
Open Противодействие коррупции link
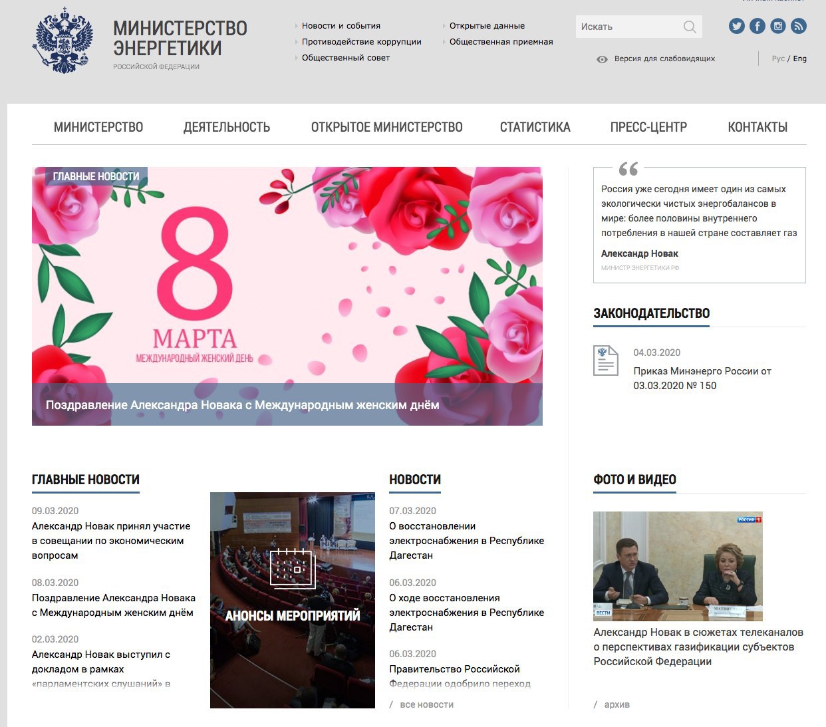pos(362,42)
